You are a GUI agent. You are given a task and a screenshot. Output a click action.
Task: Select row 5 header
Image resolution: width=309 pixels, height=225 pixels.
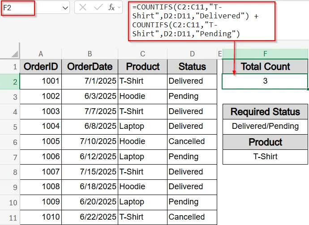click(x=10, y=127)
